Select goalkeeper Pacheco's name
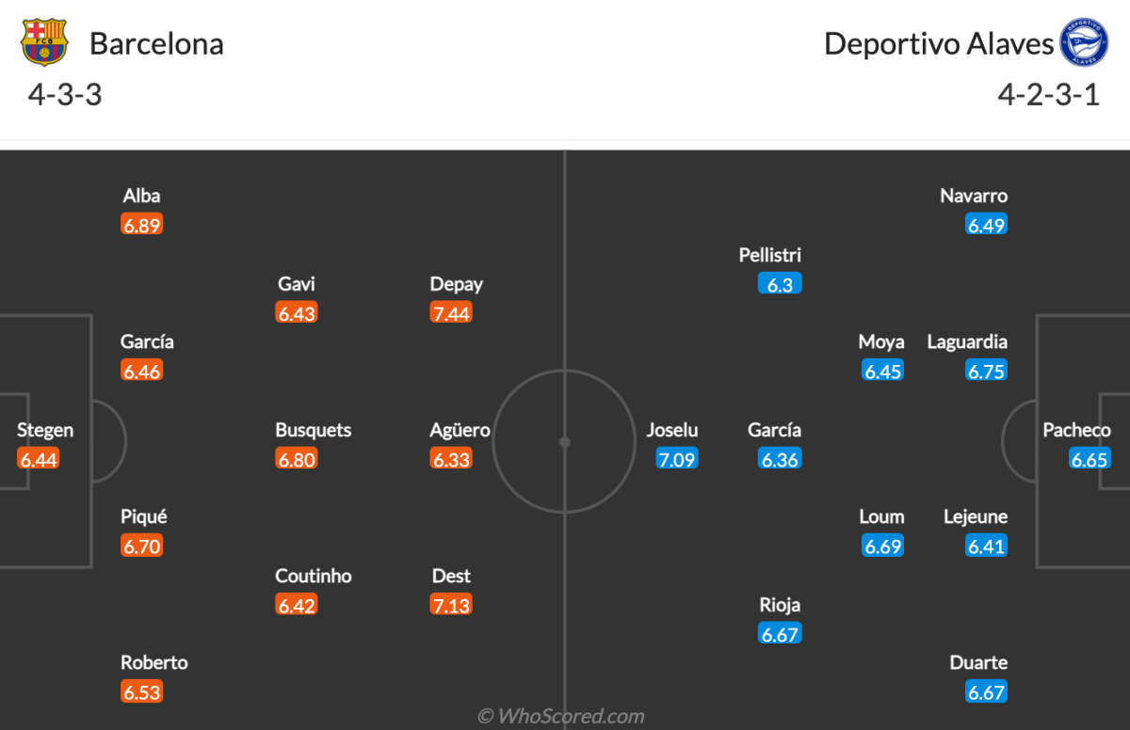The height and width of the screenshot is (730, 1130). [x=1076, y=430]
